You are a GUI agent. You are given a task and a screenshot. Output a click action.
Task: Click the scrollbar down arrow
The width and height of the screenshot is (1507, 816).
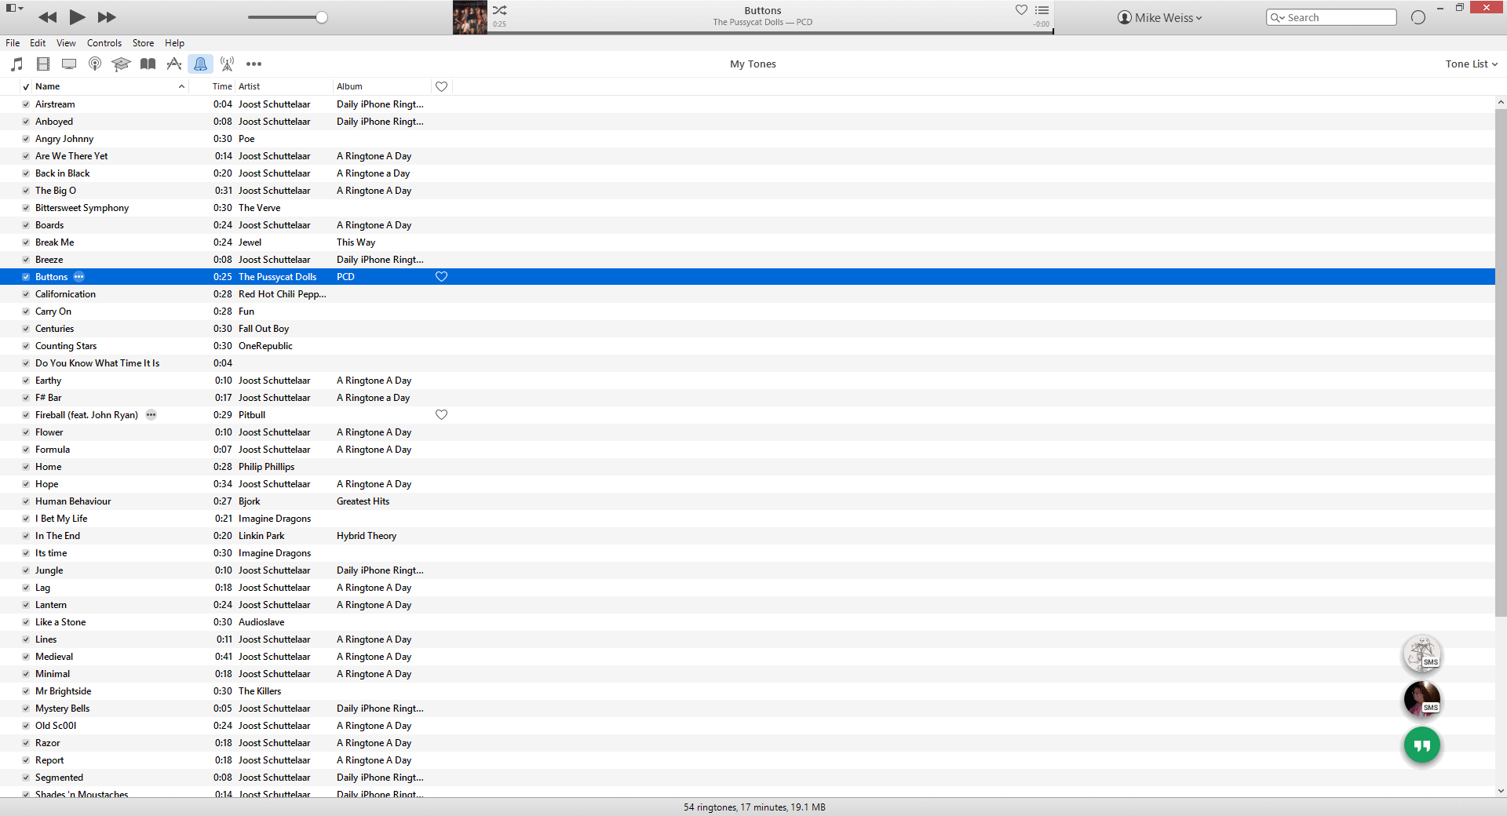point(1501,791)
